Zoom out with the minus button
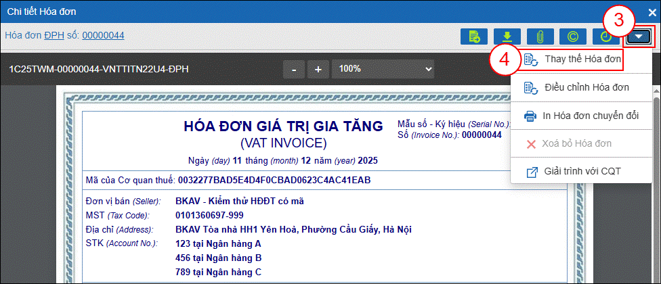Viewport: 661px width, 284px height. coord(293,69)
